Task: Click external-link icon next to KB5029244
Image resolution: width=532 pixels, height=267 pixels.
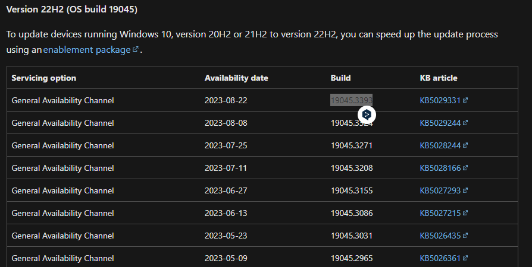Action: [465, 123]
